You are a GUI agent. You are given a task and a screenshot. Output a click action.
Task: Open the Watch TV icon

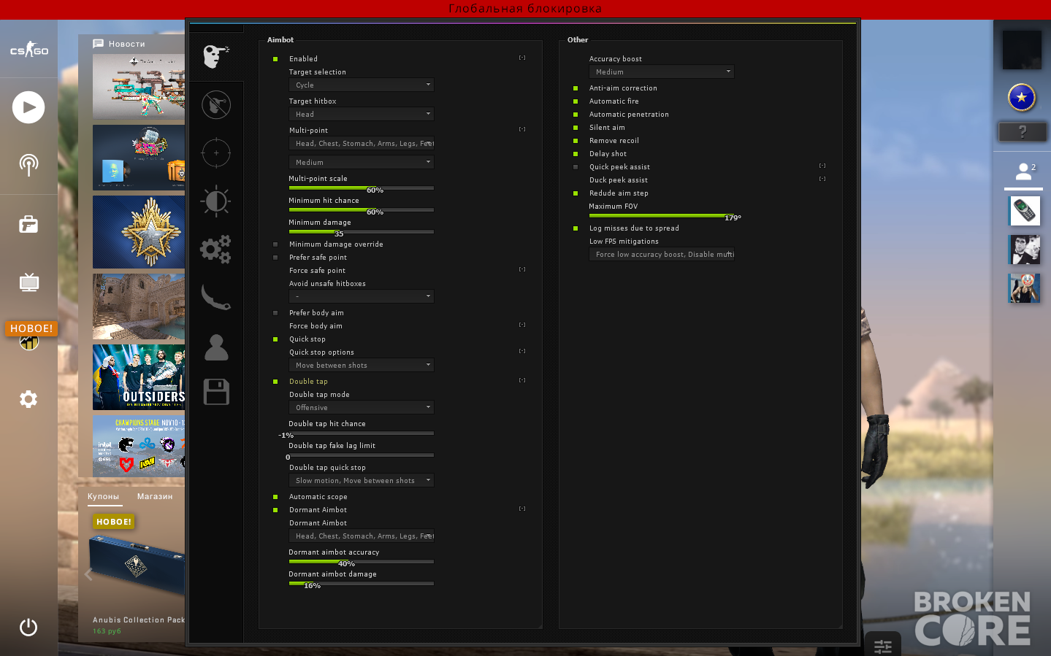(x=28, y=282)
